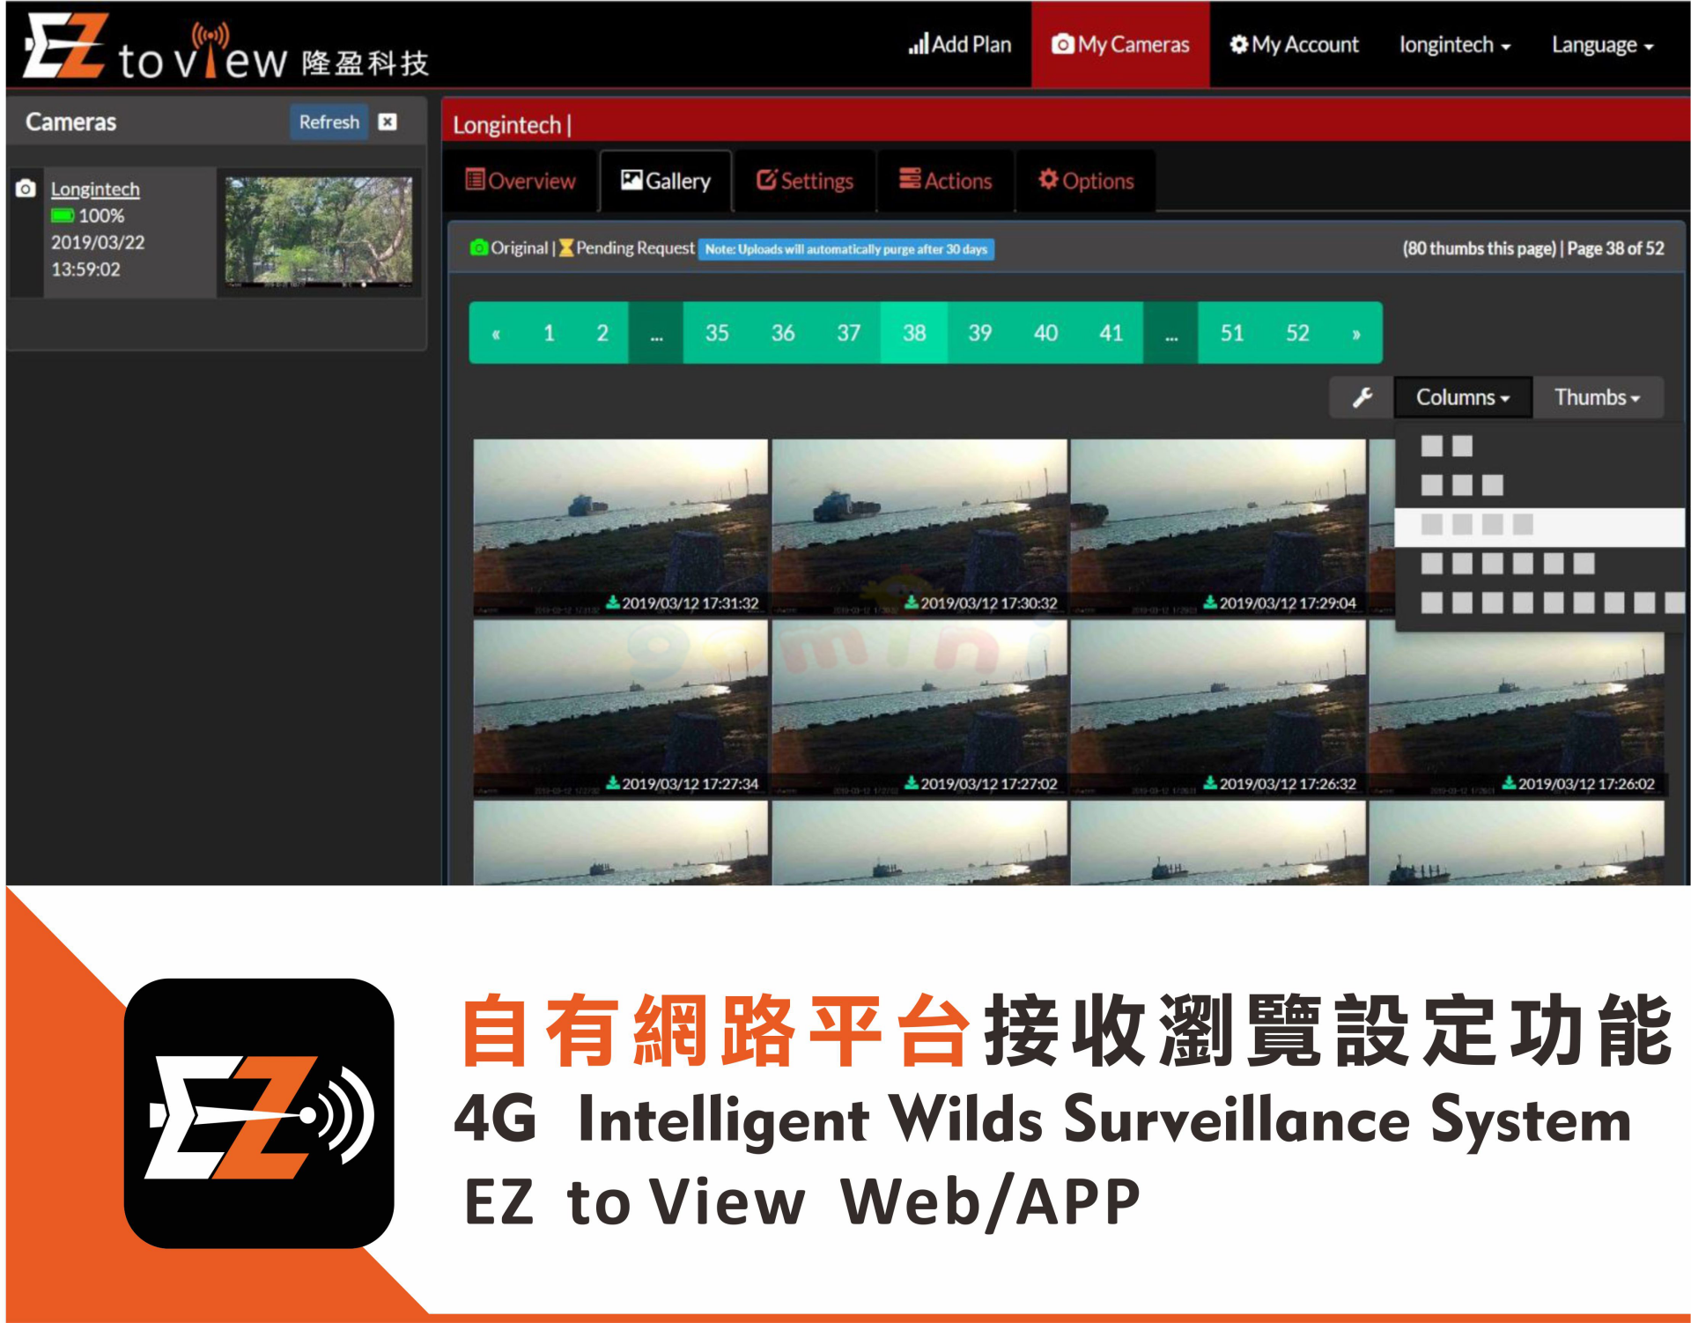Go to gallery page 2
1691x1323 pixels.
(602, 333)
